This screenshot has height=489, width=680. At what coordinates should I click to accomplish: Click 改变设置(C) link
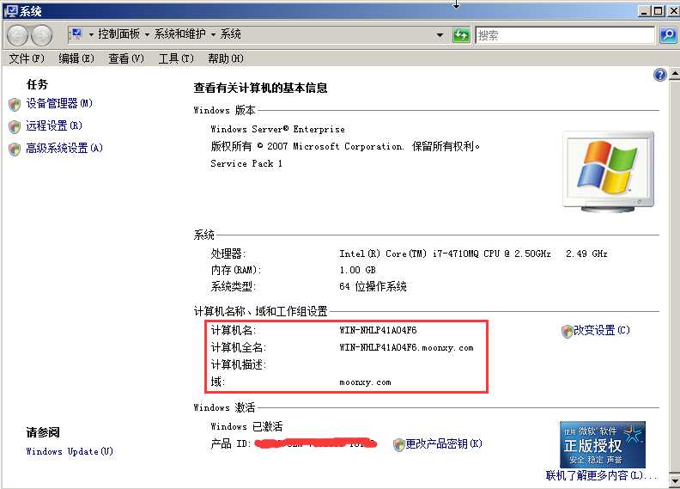coord(602,331)
